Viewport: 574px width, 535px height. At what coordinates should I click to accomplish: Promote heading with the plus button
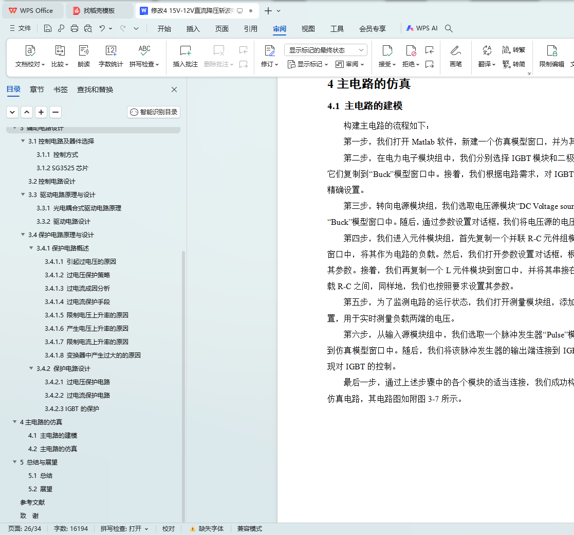tap(41, 112)
